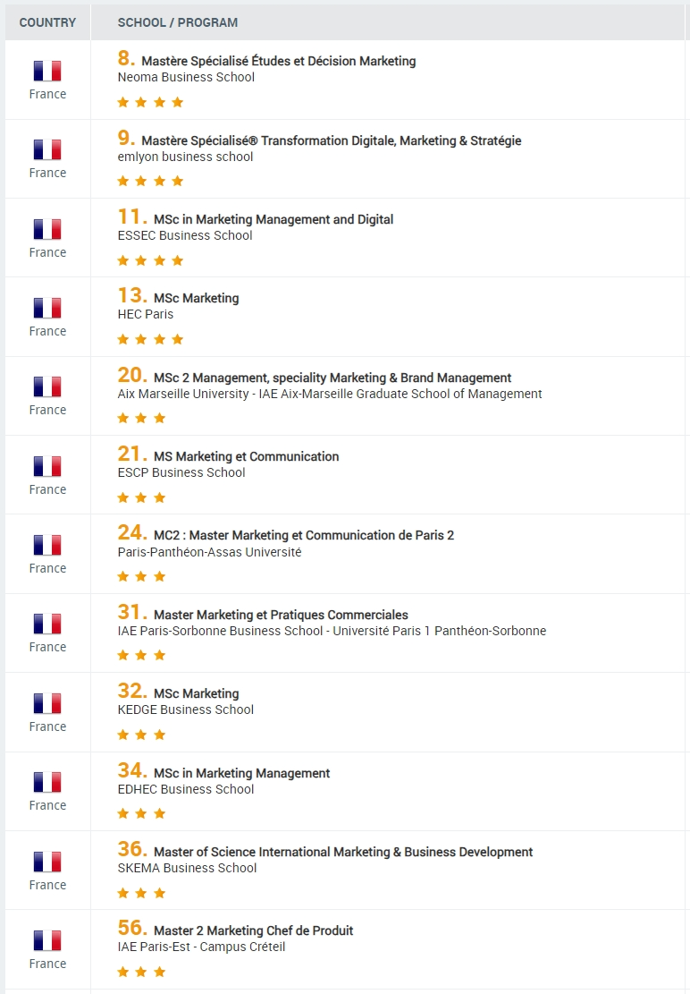Image resolution: width=690 pixels, height=994 pixels.
Task: Click the four-star rating under HEC Paris
Action: pyautogui.click(x=151, y=339)
